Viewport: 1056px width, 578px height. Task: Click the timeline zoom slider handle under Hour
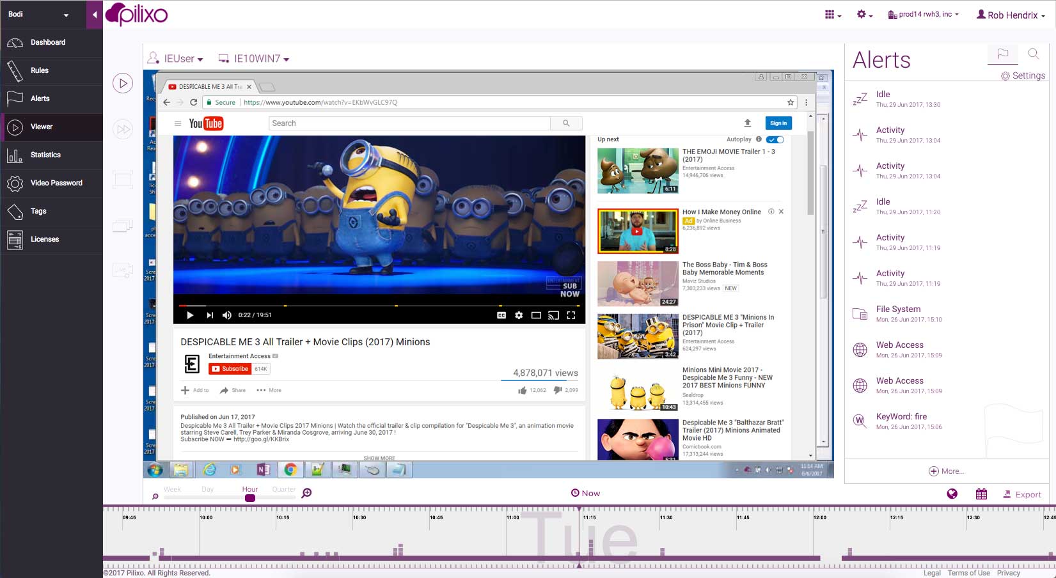(x=250, y=498)
